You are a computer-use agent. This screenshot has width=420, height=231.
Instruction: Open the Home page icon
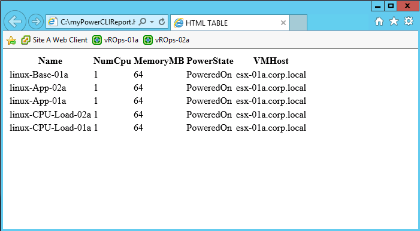(x=379, y=21)
